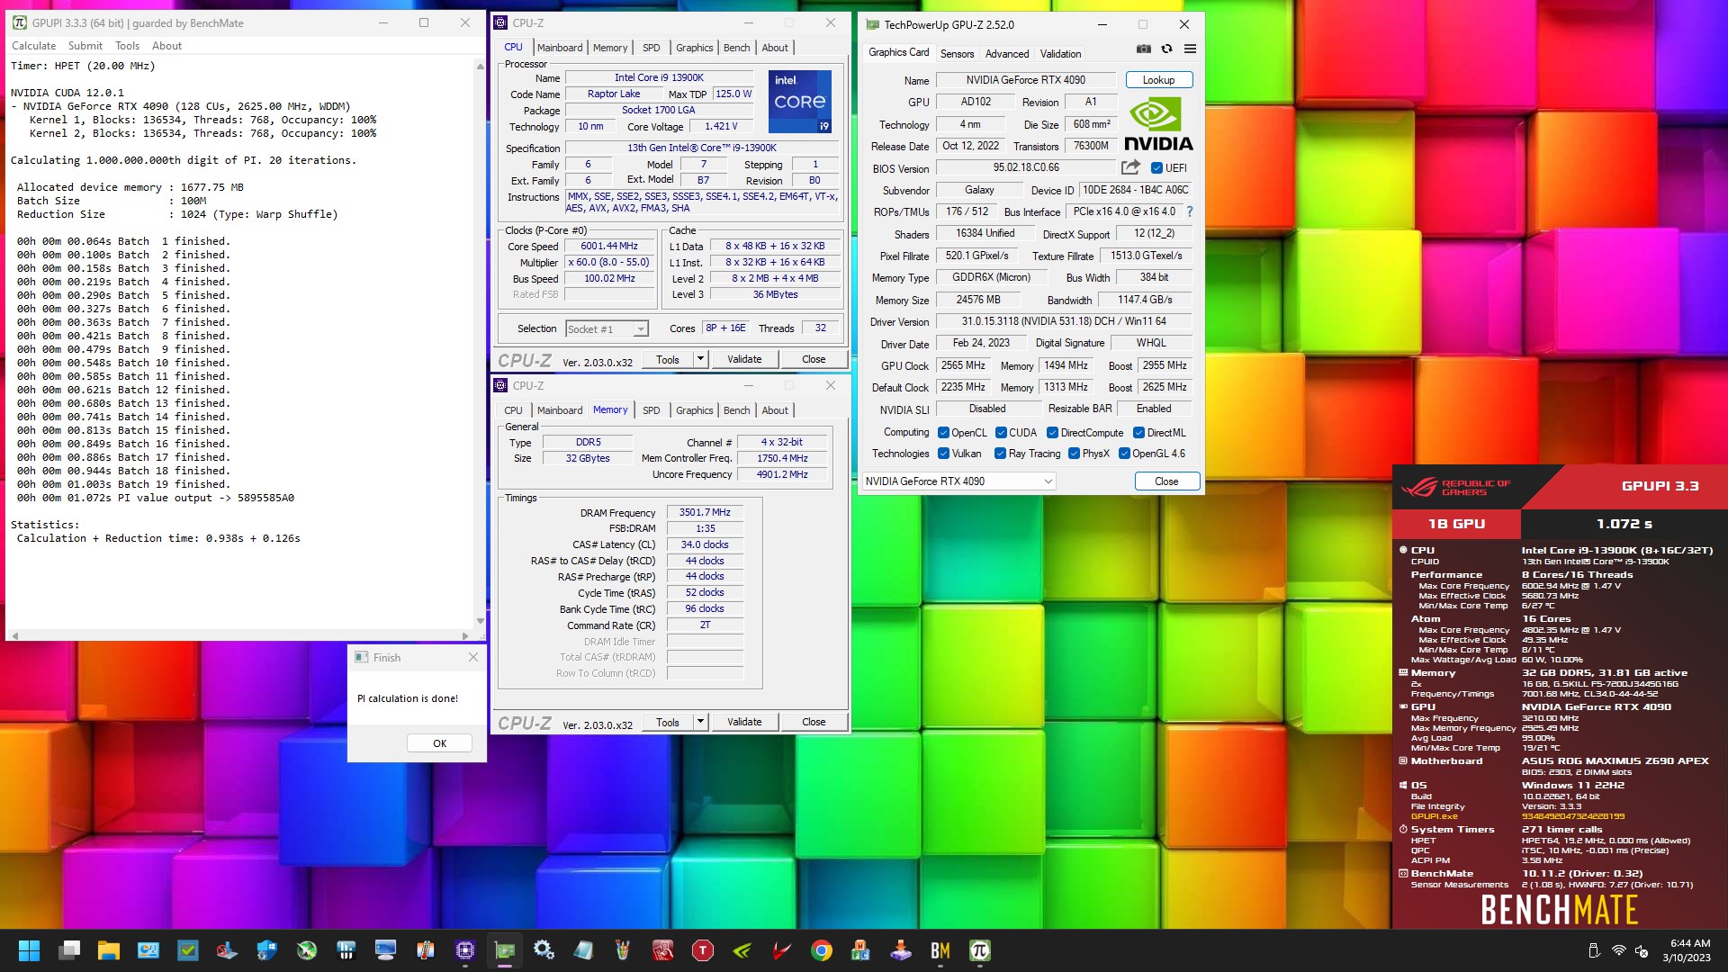Open the green checkmark taskbar icon
This screenshot has height=972, width=1728.
(x=188, y=950)
